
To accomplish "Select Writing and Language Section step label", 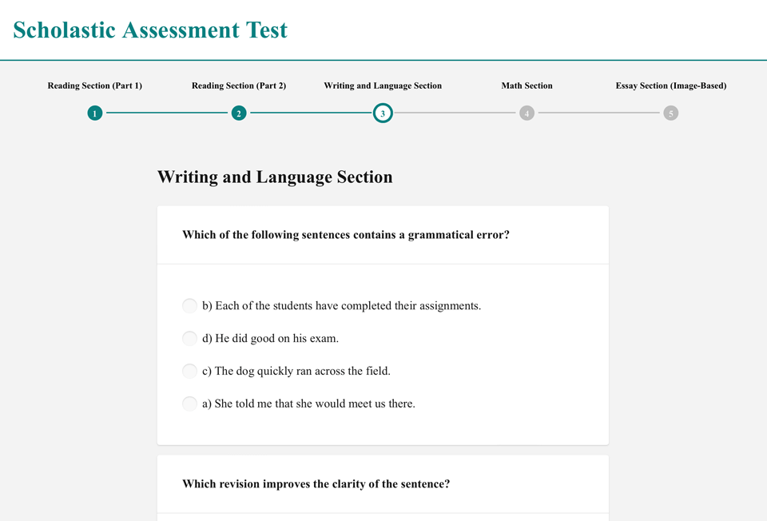I will (x=383, y=86).
